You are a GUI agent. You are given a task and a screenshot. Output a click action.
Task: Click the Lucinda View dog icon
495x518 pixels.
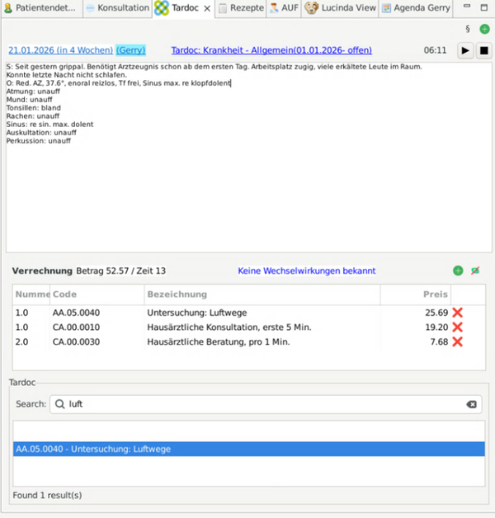tap(311, 8)
